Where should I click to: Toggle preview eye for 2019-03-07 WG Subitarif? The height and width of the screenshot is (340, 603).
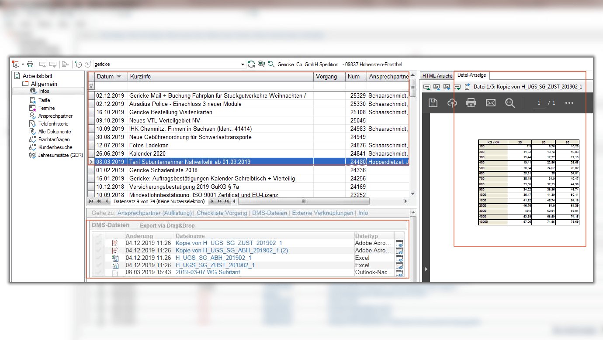point(399,273)
